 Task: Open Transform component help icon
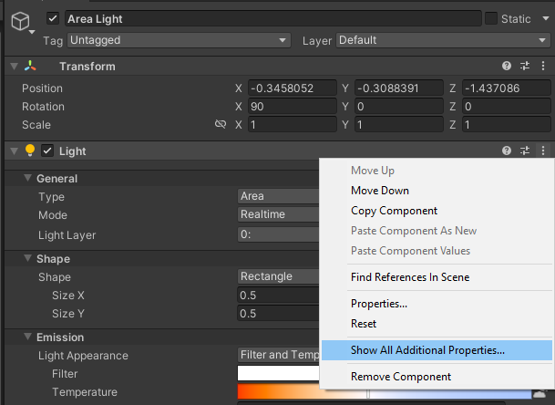(x=507, y=66)
